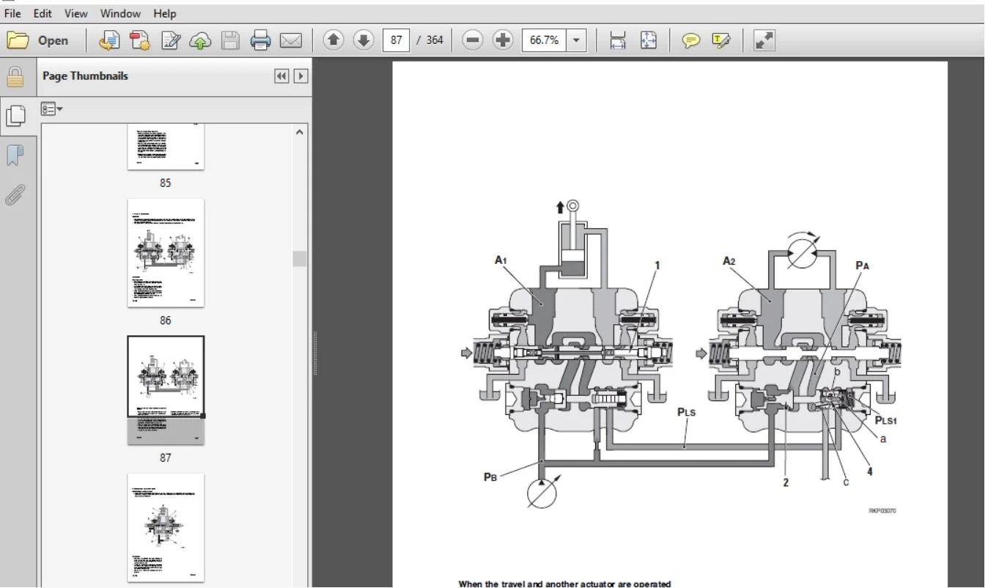
Task: Click the page label 86
Action: tap(166, 320)
